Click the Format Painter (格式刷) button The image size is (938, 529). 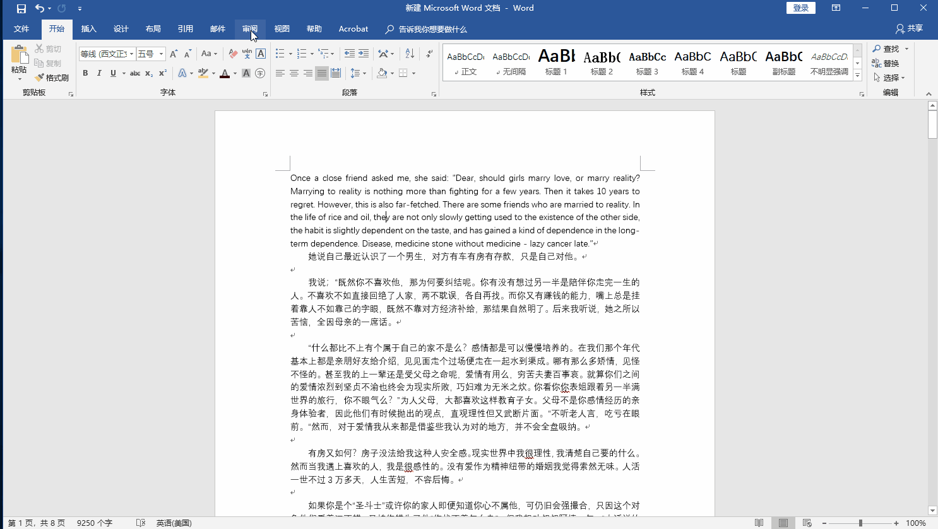click(x=52, y=78)
